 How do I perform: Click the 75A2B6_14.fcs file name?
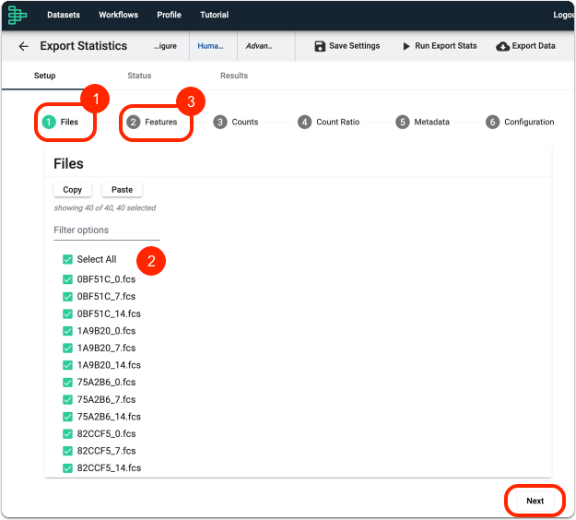point(109,417)
